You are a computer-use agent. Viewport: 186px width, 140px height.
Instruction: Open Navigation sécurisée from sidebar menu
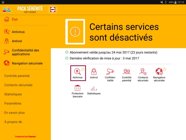tap(27, 63)
